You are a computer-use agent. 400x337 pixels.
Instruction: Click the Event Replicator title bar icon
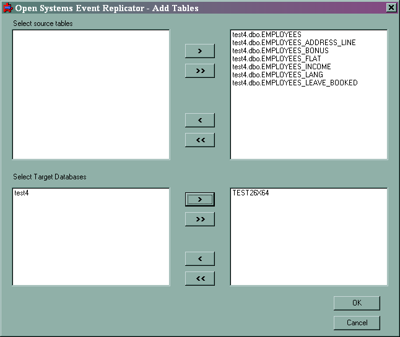point(8,8)
